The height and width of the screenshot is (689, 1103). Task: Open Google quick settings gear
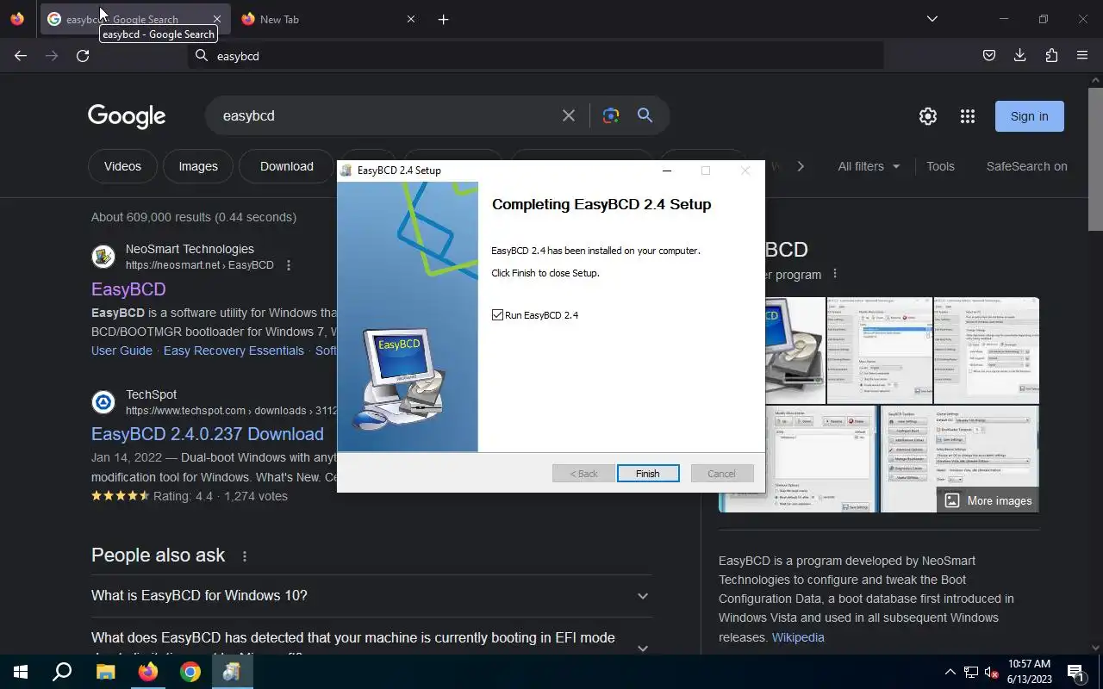tap(928, 116)
